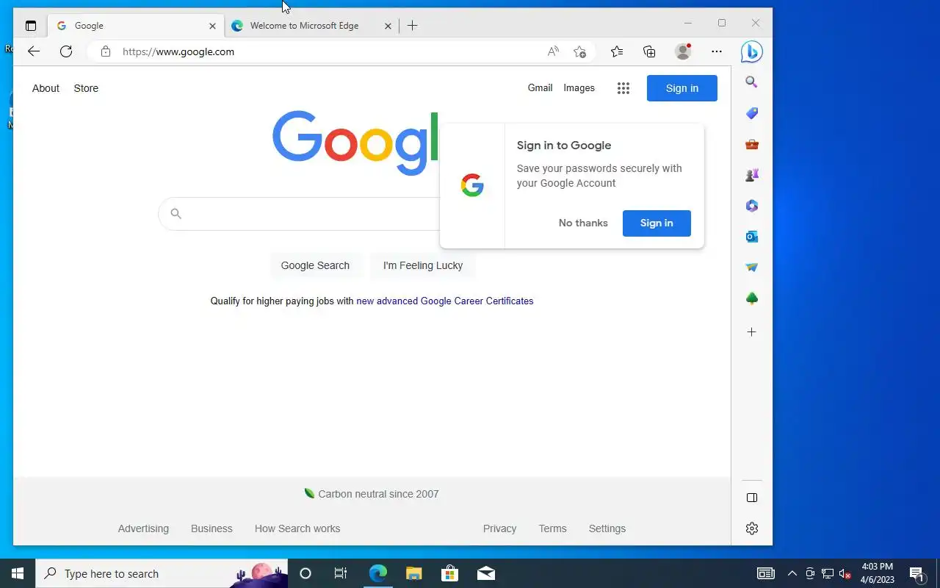The width and height of the screenshot is (940, 588).
Task: Open the Drop paper-plane icon in sidebar
Action: point(751,268)
